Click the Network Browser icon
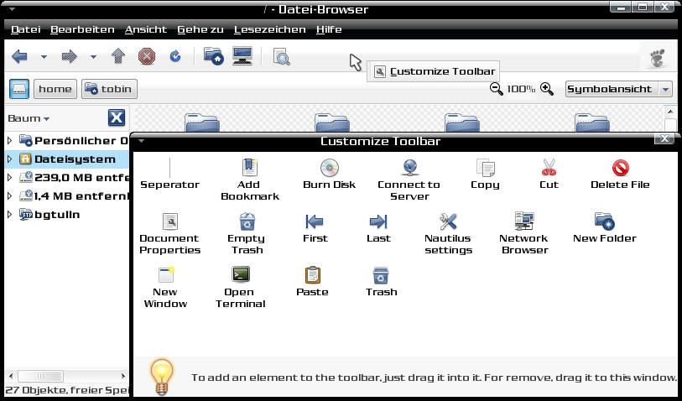Screen dimensions: 682x401 [x=524, y=221]
